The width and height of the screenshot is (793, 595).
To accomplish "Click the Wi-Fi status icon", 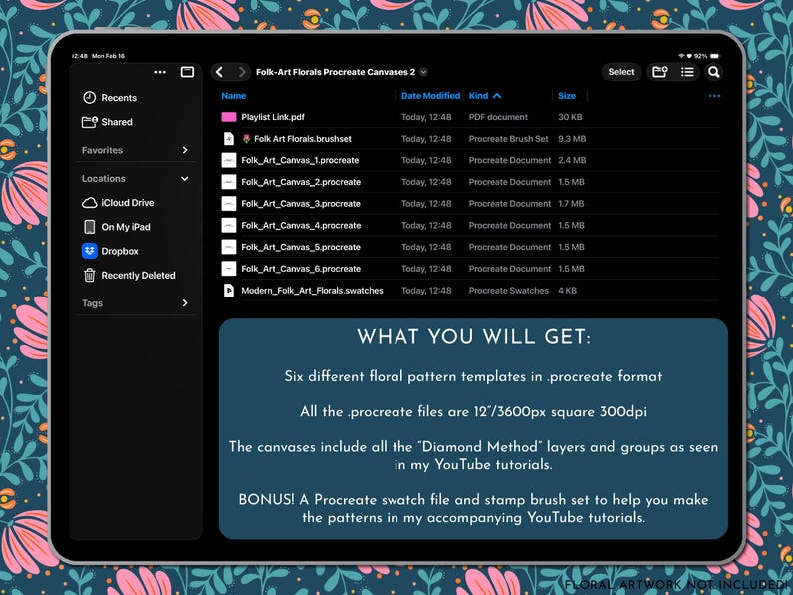I will pyautogui.click(x=681, y=56).
